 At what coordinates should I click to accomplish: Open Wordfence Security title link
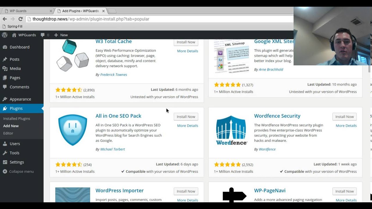pyautogui.click(x=277, y=116)
